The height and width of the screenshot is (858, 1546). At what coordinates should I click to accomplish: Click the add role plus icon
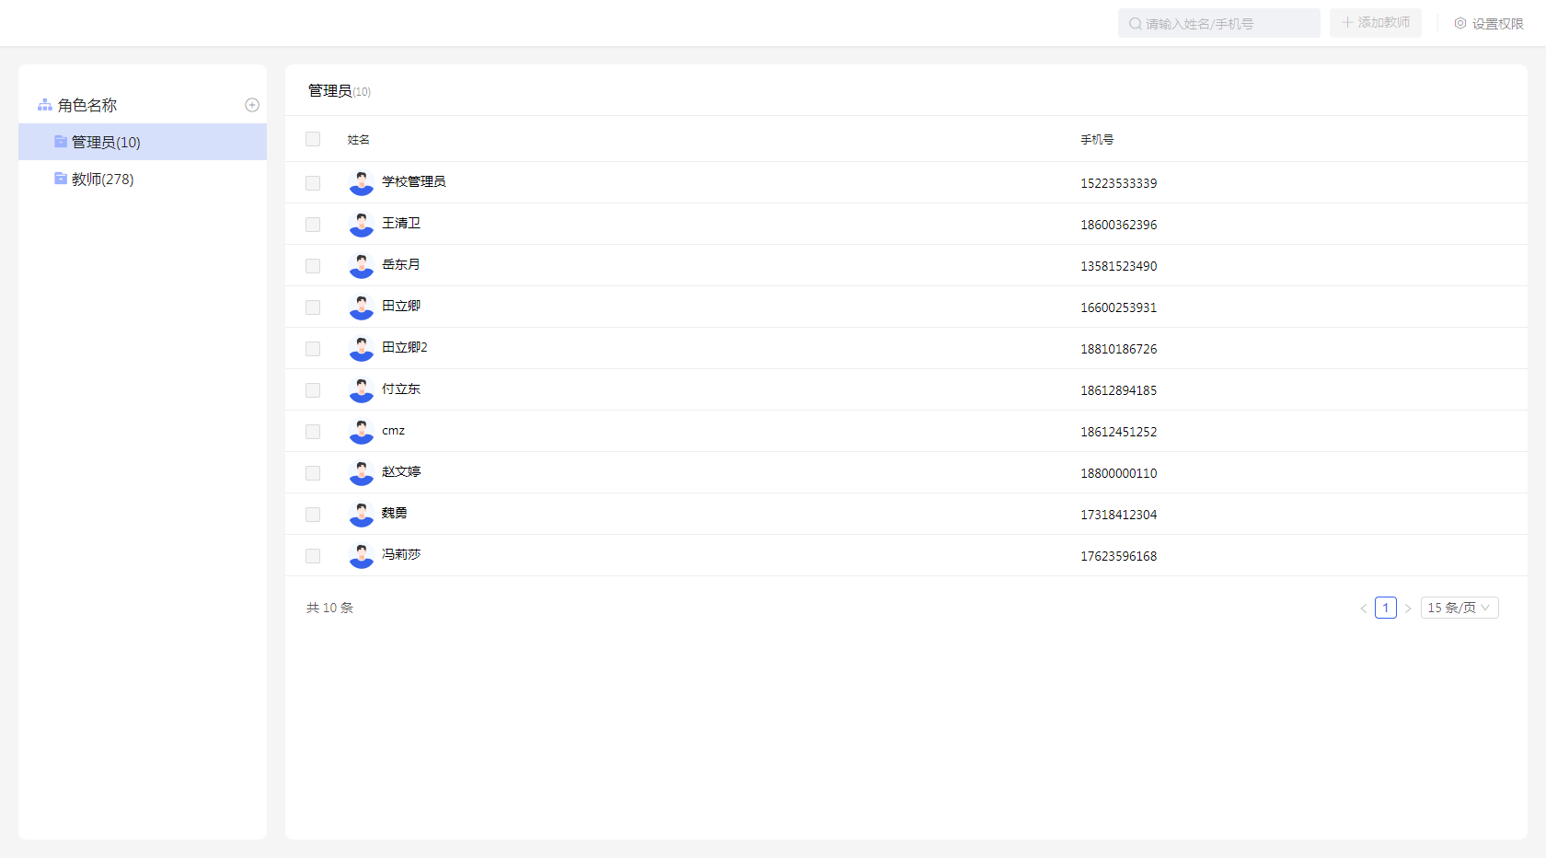coord(252,105)
